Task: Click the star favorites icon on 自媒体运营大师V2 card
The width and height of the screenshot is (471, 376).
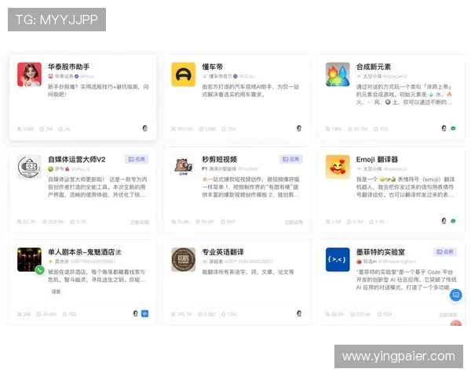Action: point(72,222)
